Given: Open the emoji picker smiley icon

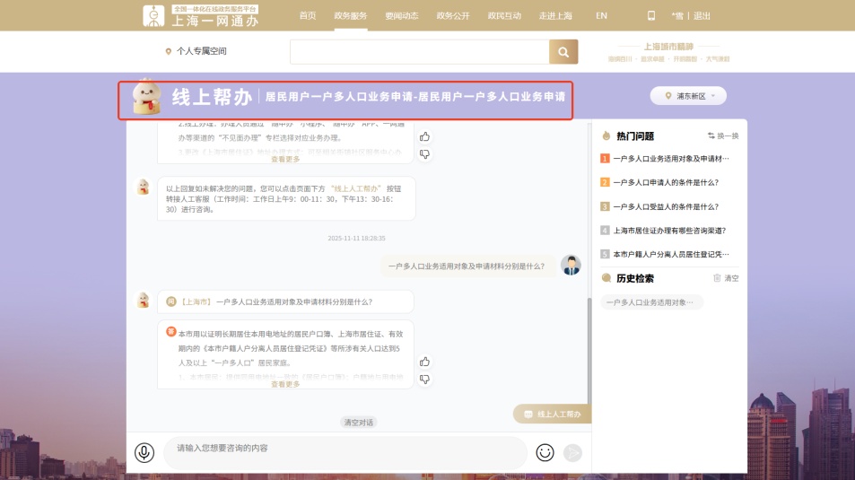Looking at the screenshot, I should coord(545,452).
